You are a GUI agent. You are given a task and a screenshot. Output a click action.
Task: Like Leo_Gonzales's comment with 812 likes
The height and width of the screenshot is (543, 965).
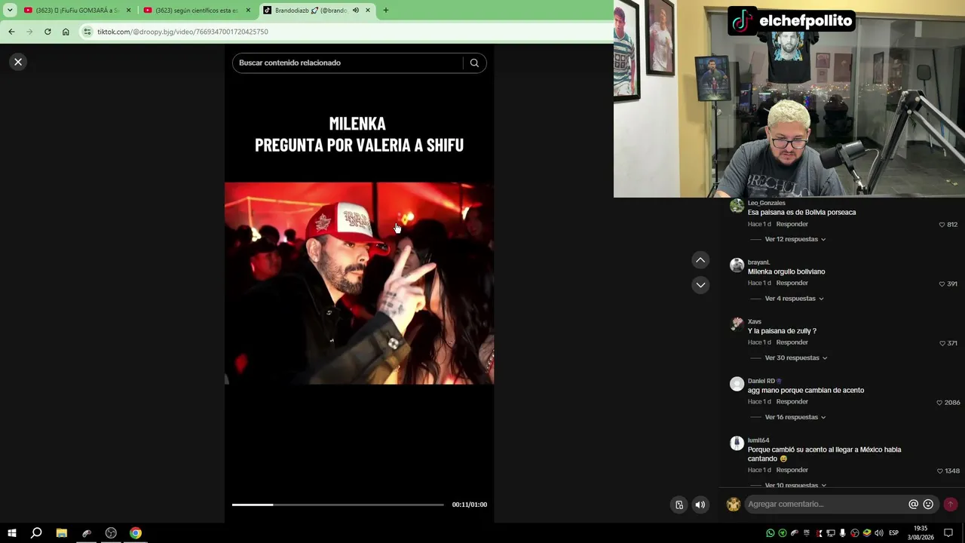click(942, 225)
